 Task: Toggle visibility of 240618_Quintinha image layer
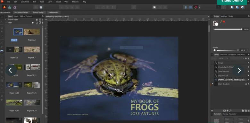tap(248, 80)
